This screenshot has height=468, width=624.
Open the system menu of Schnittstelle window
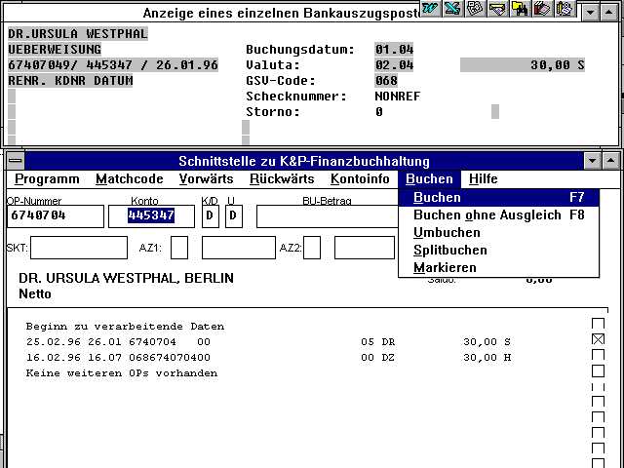pos(16,161)
